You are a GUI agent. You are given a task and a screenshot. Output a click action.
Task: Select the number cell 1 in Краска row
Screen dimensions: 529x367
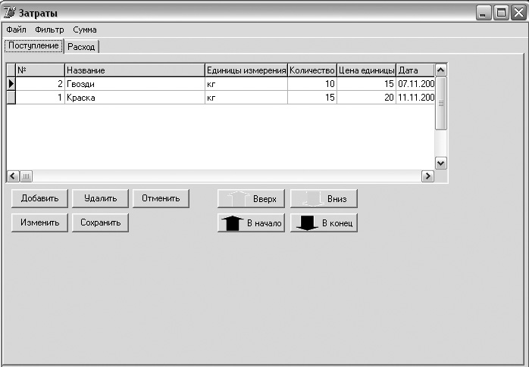point(40,98)
